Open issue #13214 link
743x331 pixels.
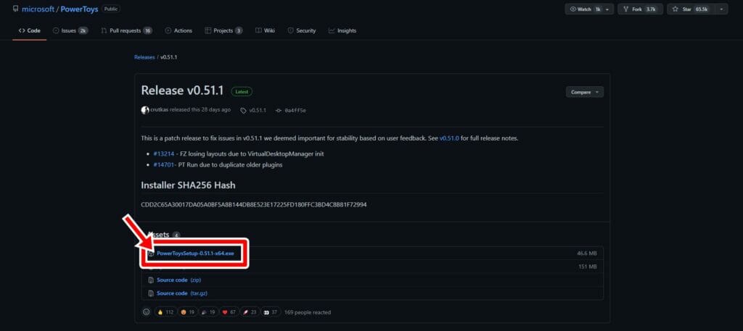tap(163, 154)
